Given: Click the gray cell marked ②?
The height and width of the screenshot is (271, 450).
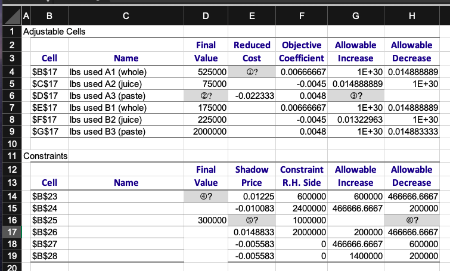Looking at the screenshot, I should click(206, 96).
